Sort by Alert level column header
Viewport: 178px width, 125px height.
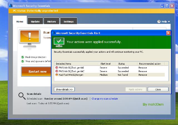click(107, 64)
